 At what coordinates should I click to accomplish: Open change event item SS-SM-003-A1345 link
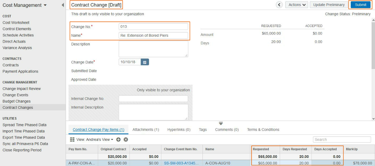(x=181, y=163)
